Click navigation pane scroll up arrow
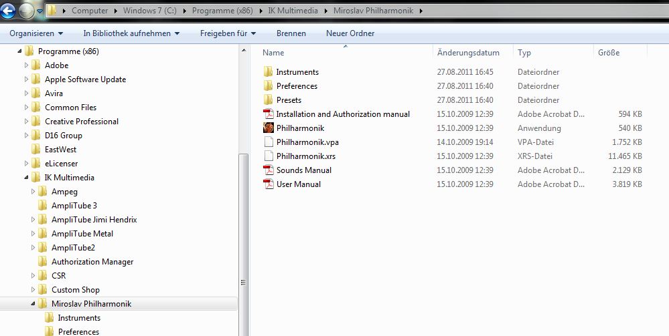Image resolution: width=669 pixels, height=336 pixels. pos(244,51)
